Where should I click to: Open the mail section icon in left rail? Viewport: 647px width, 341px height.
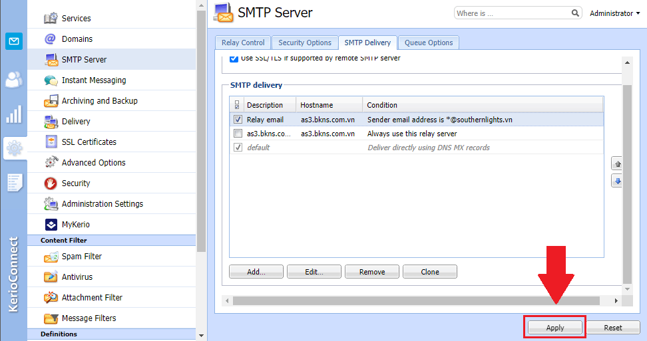click(13, 41)
